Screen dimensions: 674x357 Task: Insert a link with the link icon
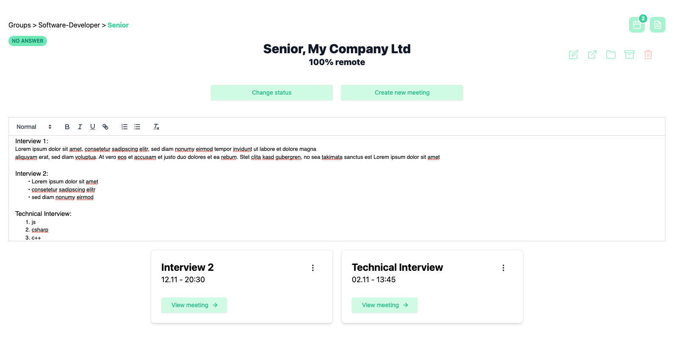pyautogui.click(x=105, y=127)
